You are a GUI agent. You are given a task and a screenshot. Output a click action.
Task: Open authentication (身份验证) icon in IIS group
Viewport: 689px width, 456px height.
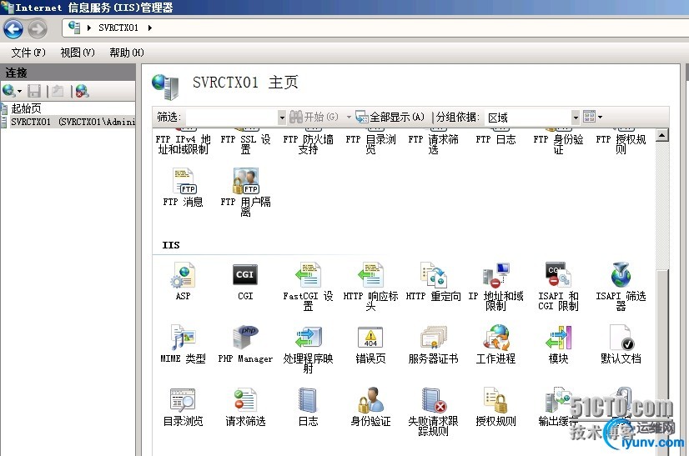(370, 407)
